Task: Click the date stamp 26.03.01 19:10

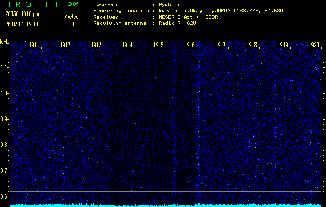Action: coord(22,24)
